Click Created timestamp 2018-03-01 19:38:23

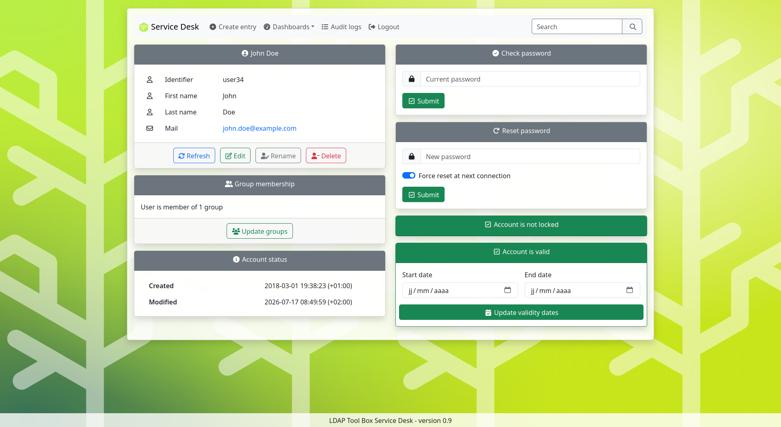308,286
